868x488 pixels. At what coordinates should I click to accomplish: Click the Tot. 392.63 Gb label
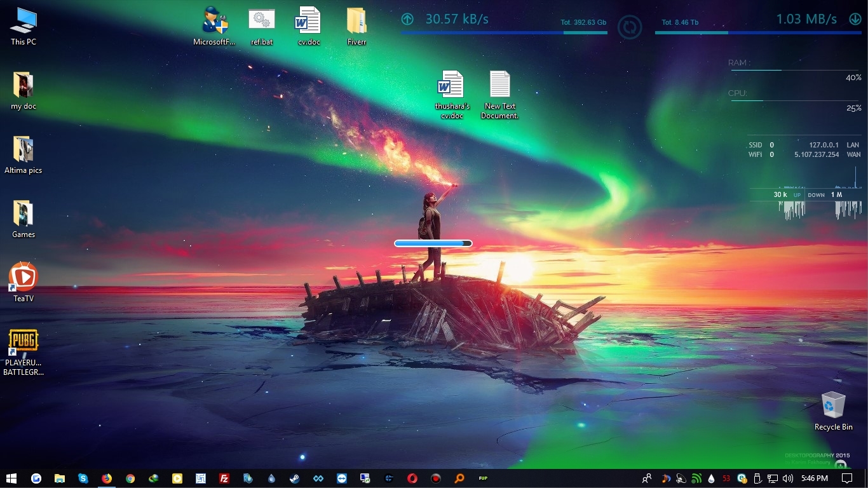coord(583,23)
